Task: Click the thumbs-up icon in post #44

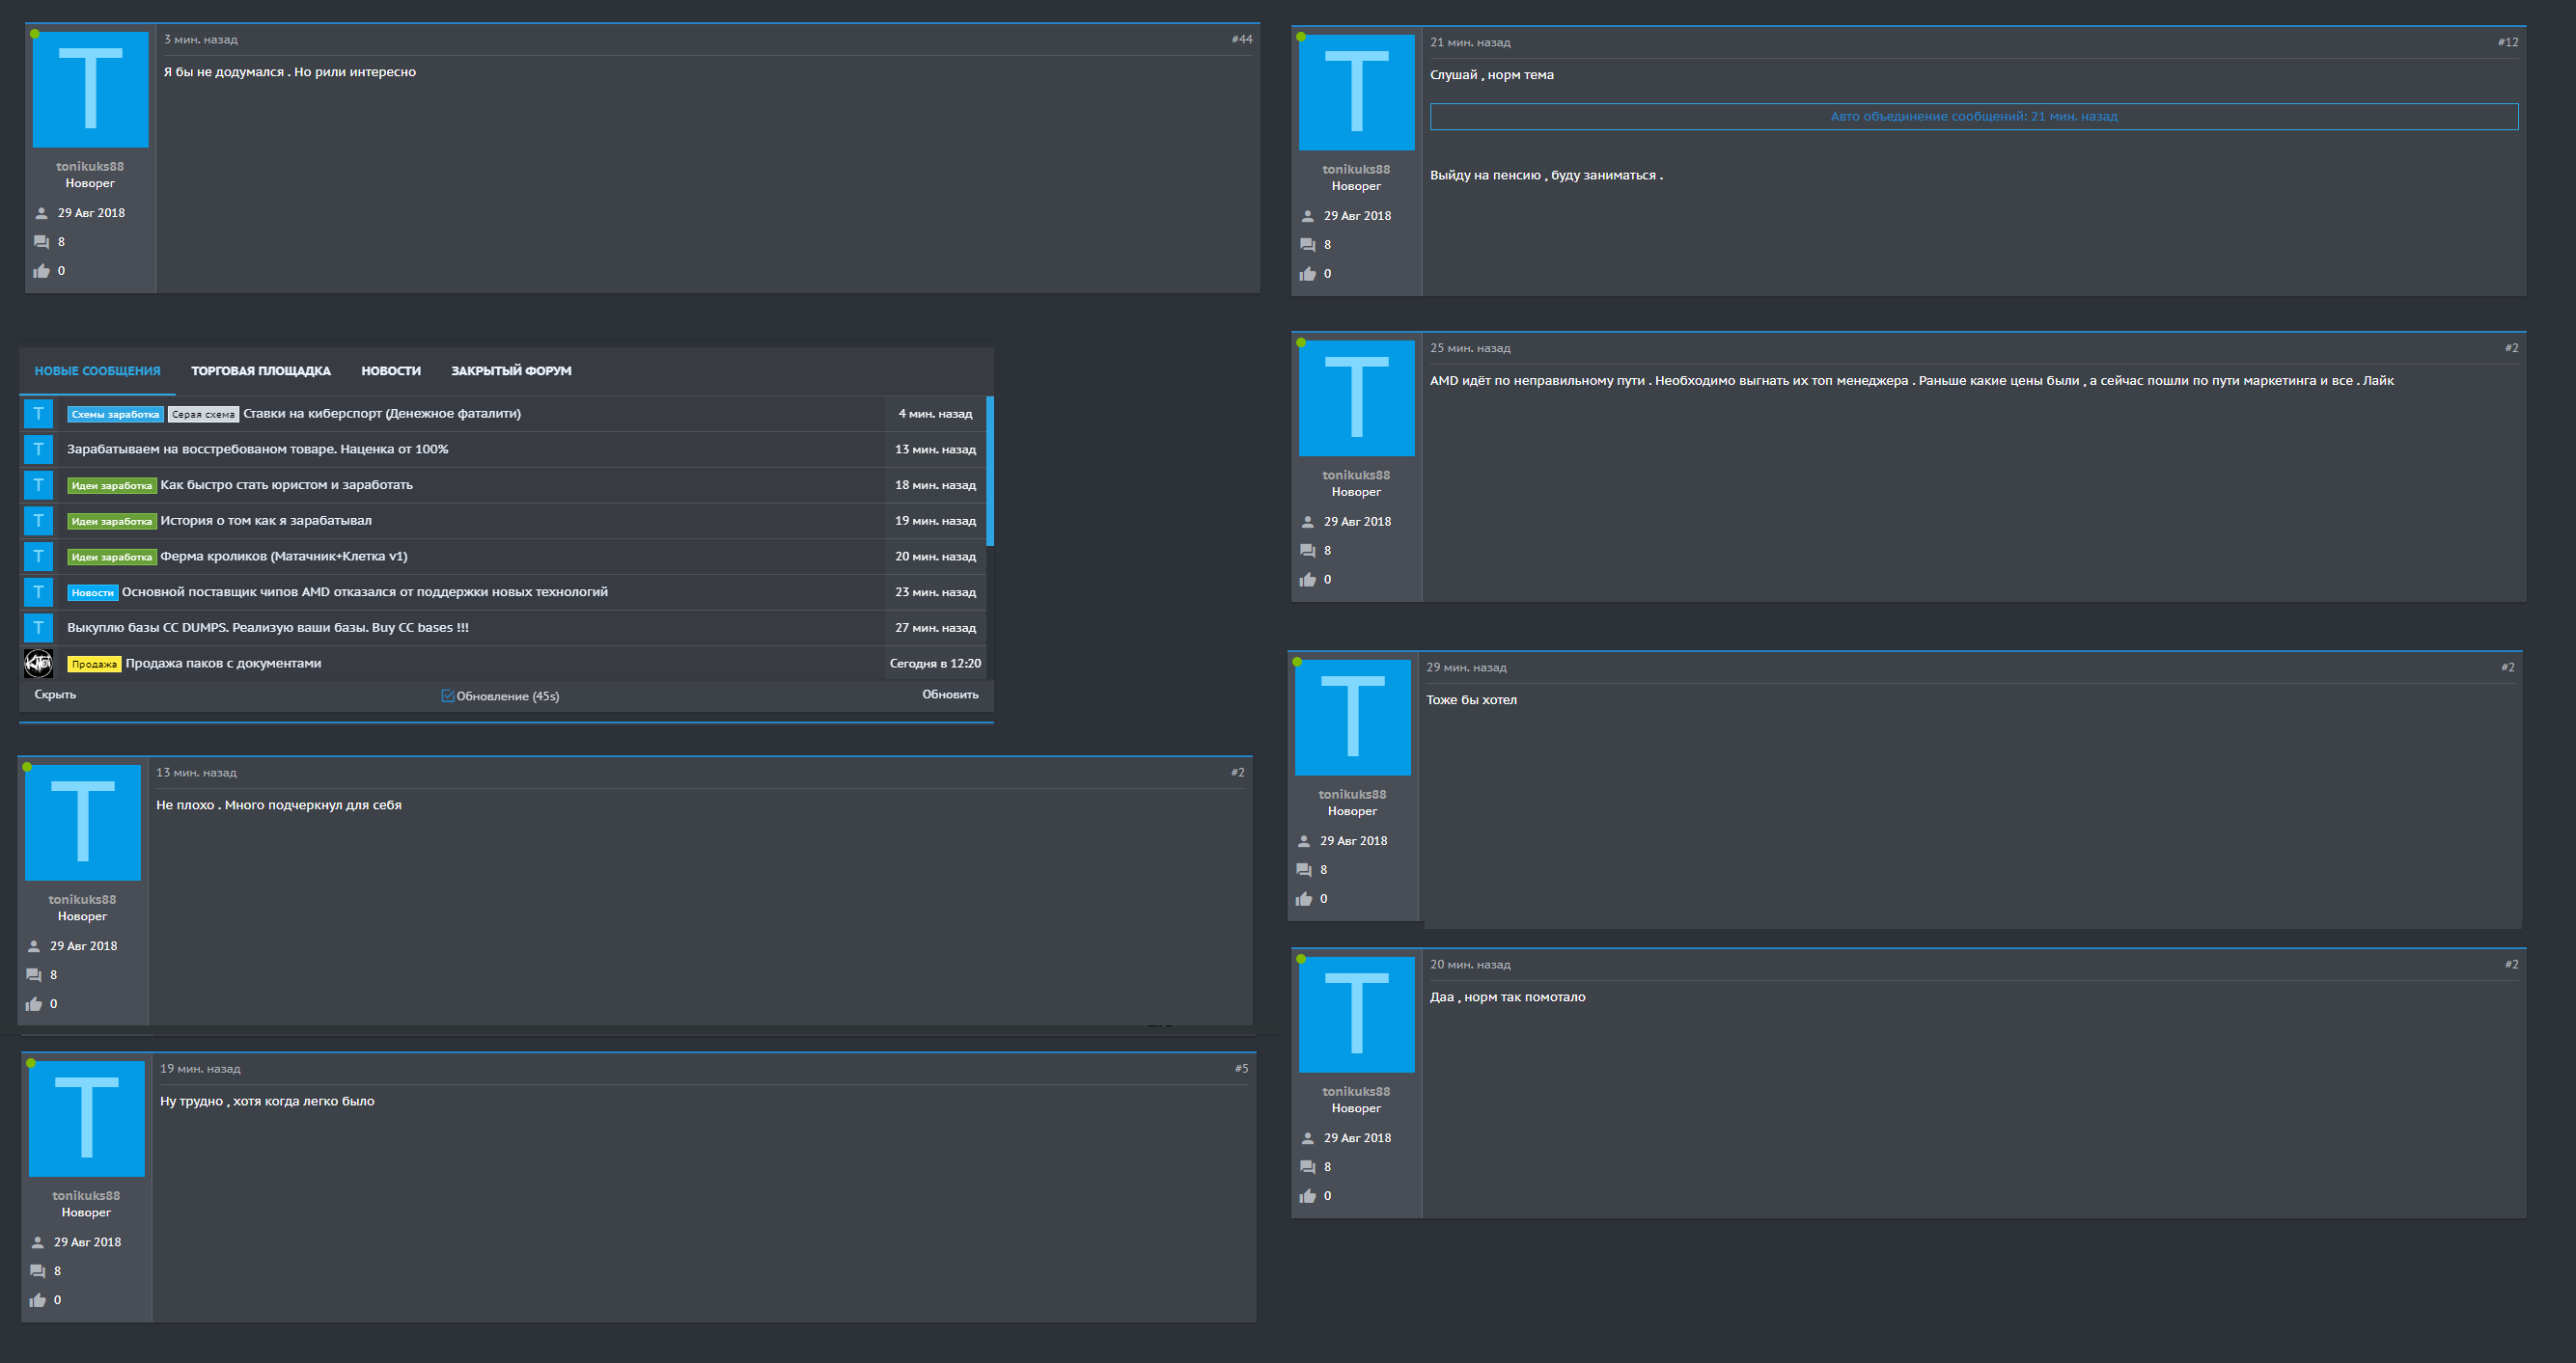Action: click(x=41, y=271)
